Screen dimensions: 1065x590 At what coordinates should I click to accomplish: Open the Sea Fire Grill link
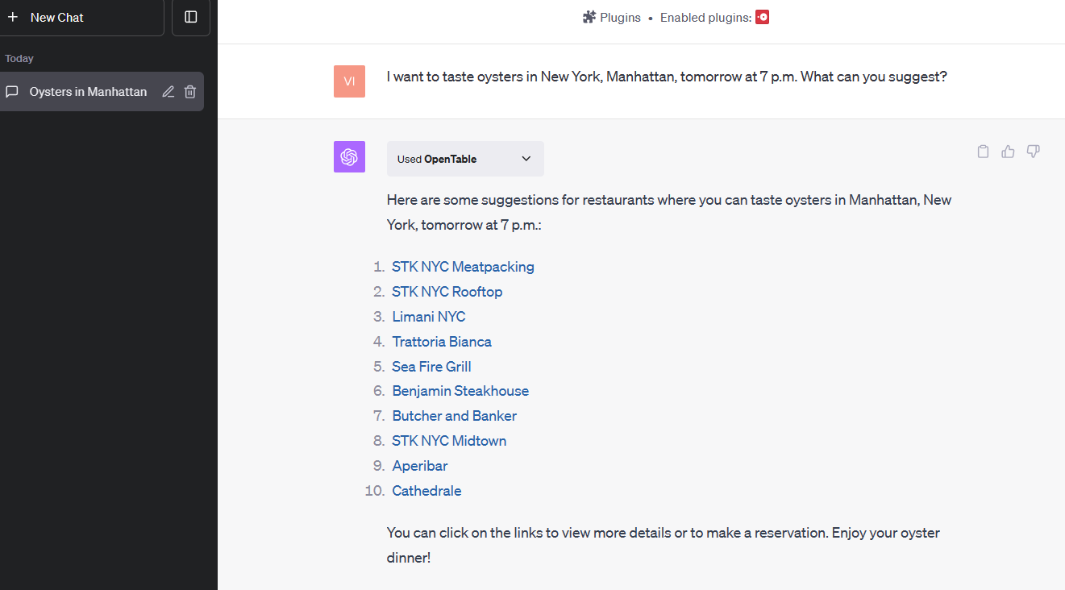431,367
